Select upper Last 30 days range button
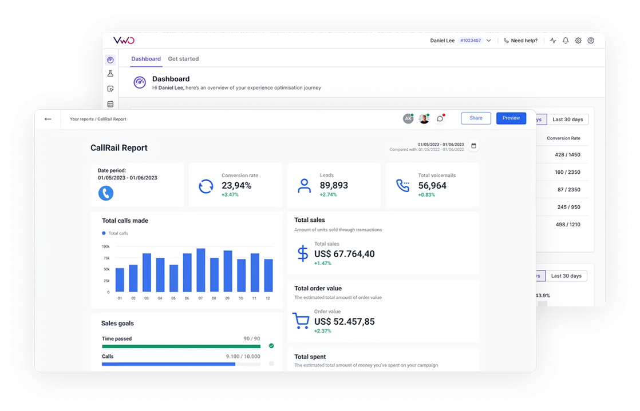 click(567, 119)
